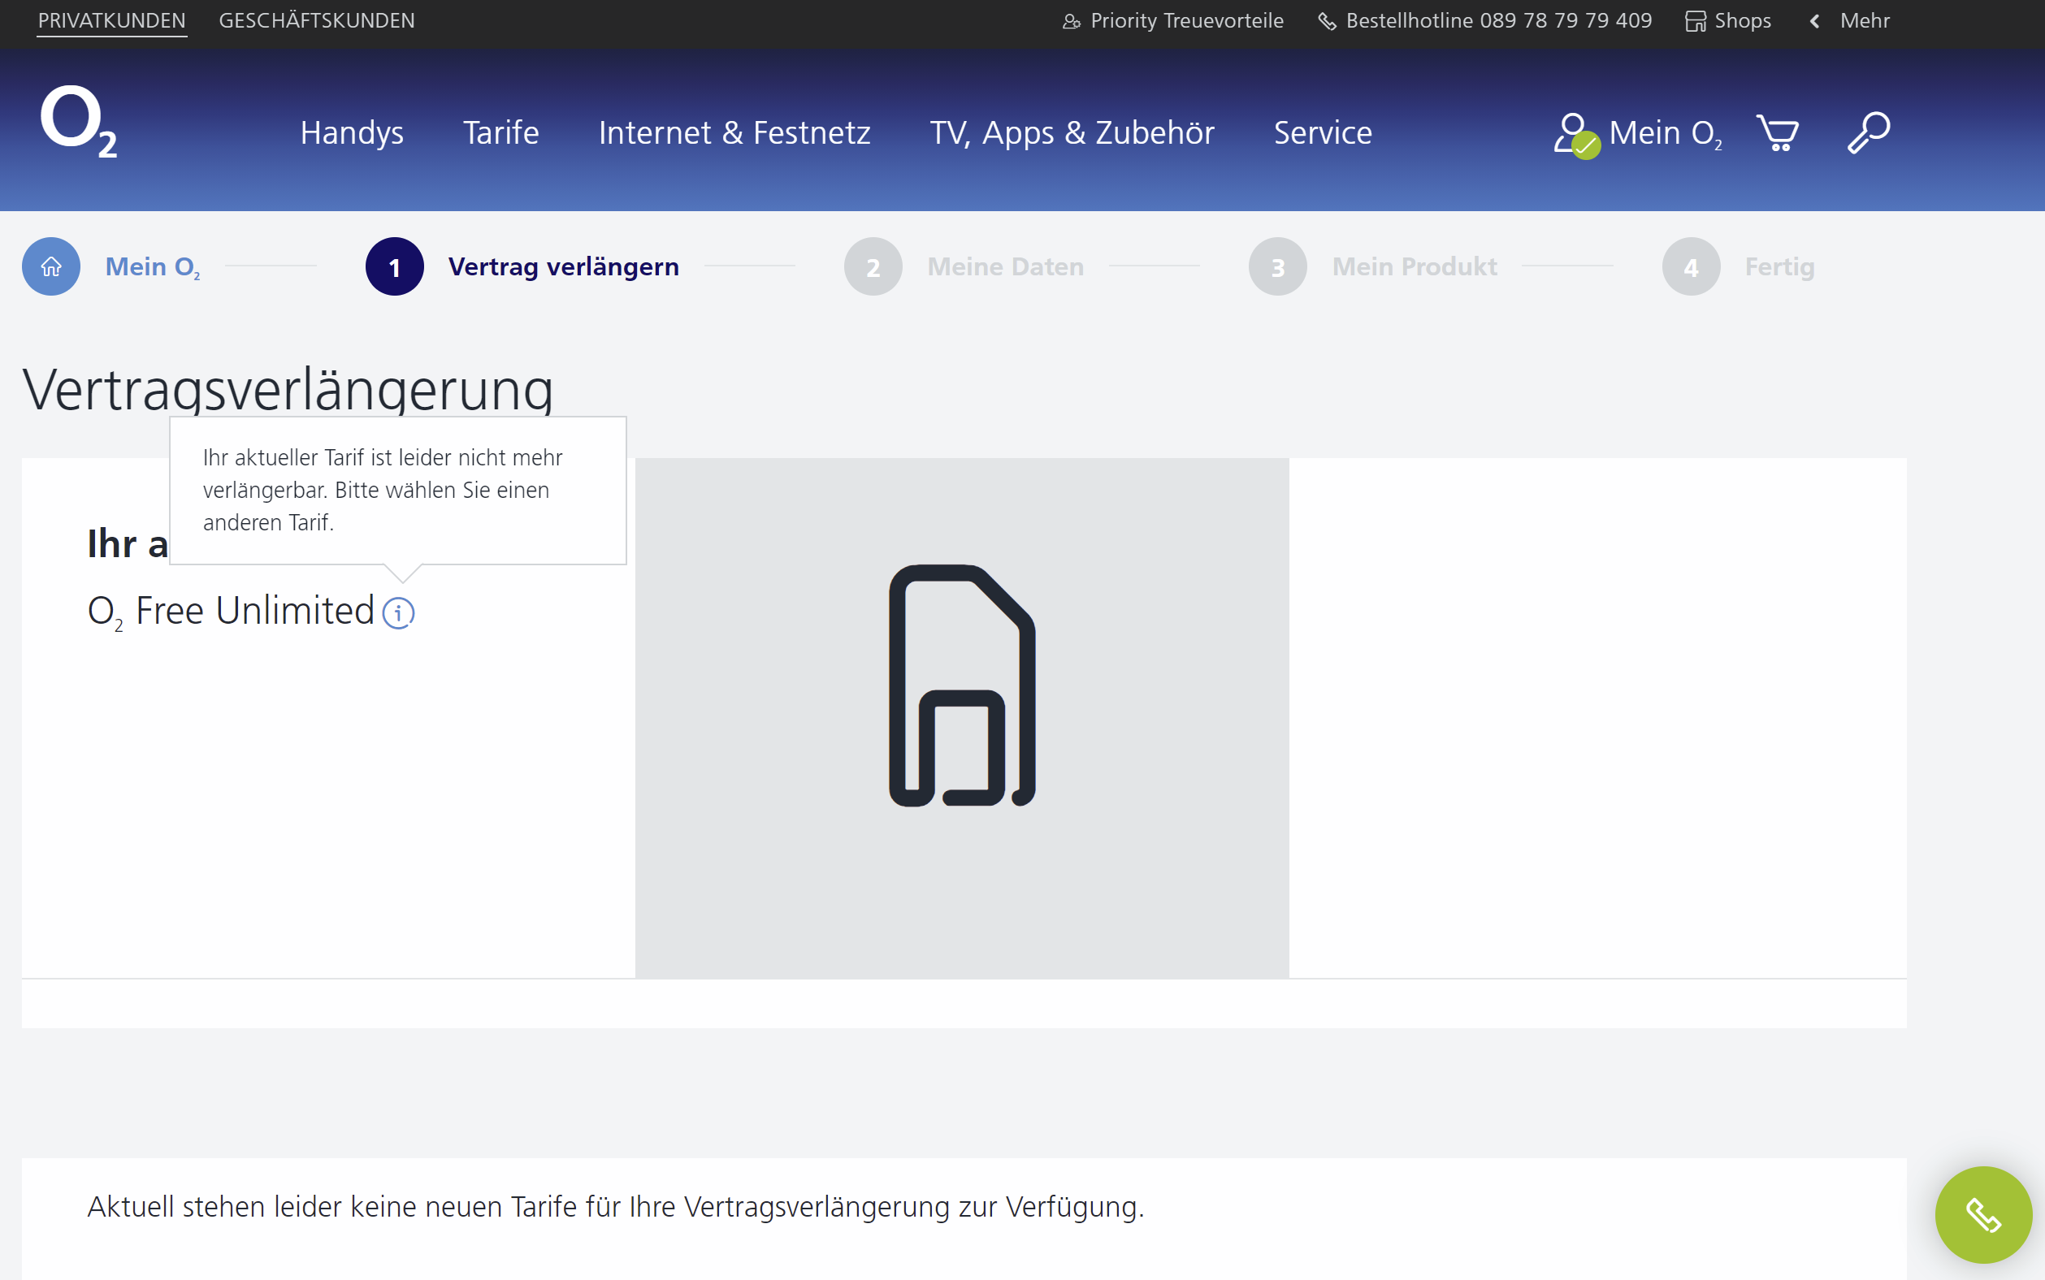Click the Fertig step label

tap(1779, 267)
